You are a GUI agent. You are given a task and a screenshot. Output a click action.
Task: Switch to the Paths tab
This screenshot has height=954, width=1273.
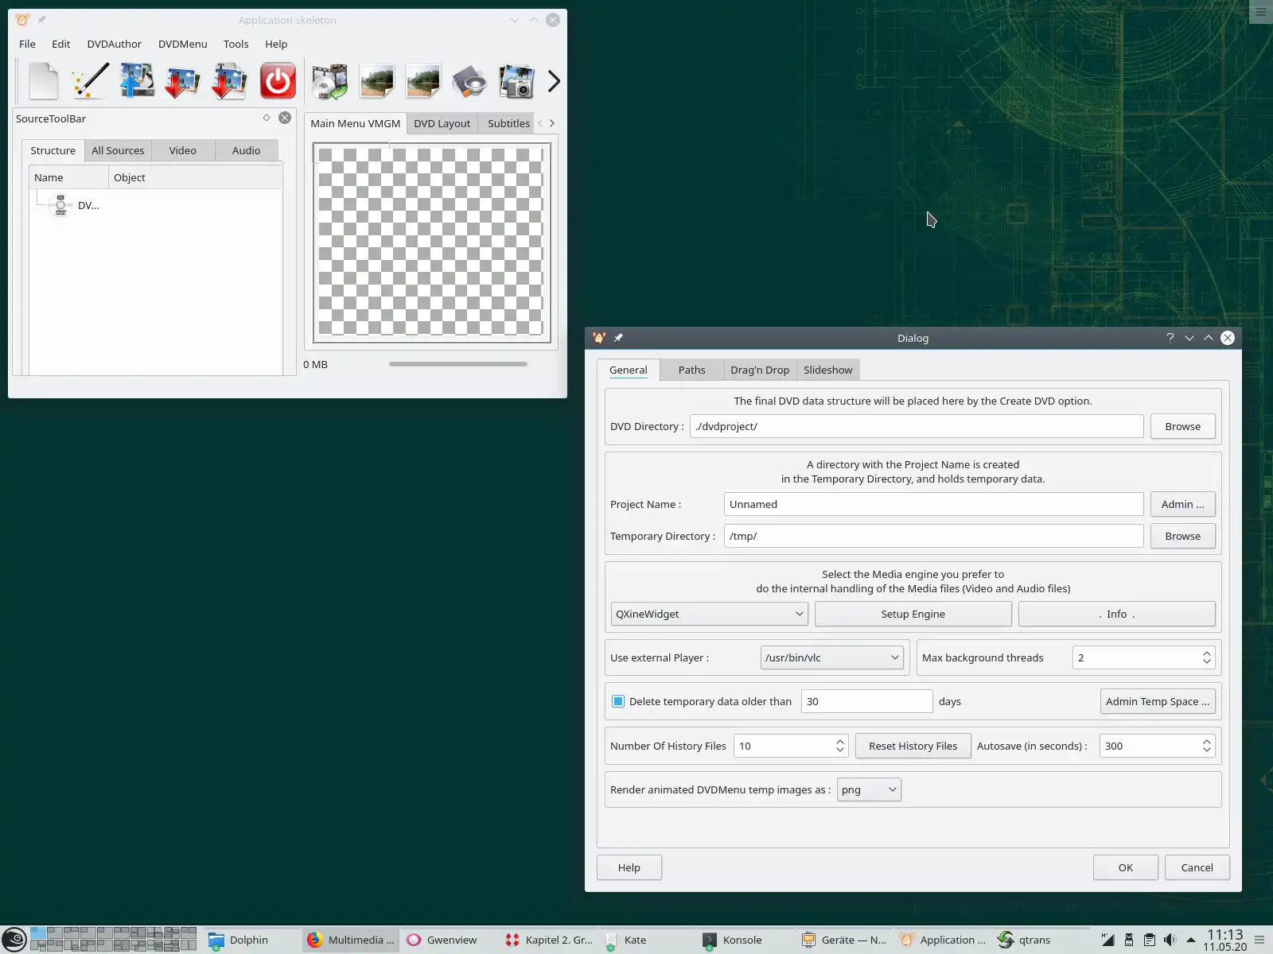tap(691, 370)
